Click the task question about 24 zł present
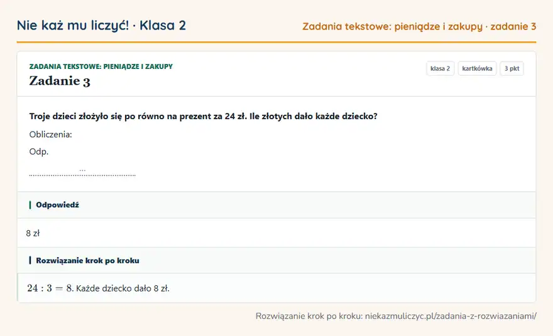The width and height of the screenshot is (553, 336). pos(203,116)
